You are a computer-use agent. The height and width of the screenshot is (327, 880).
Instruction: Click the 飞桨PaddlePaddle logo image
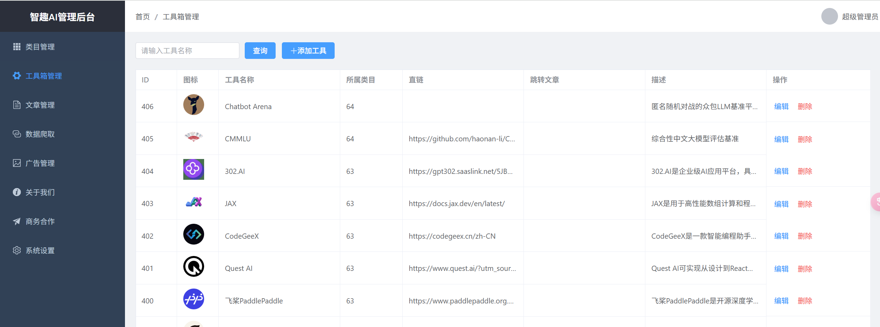(194, 299)
